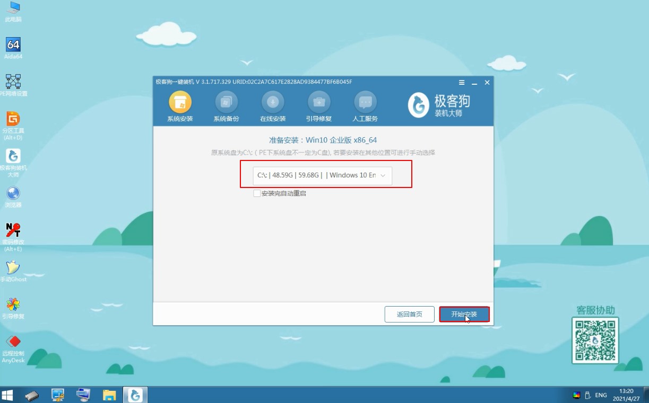Open File Explorer from the taskbar

(x=109, y=395)
